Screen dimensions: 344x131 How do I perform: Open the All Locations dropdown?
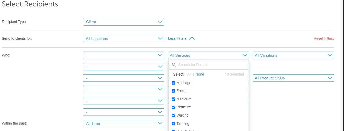point(123,39)
